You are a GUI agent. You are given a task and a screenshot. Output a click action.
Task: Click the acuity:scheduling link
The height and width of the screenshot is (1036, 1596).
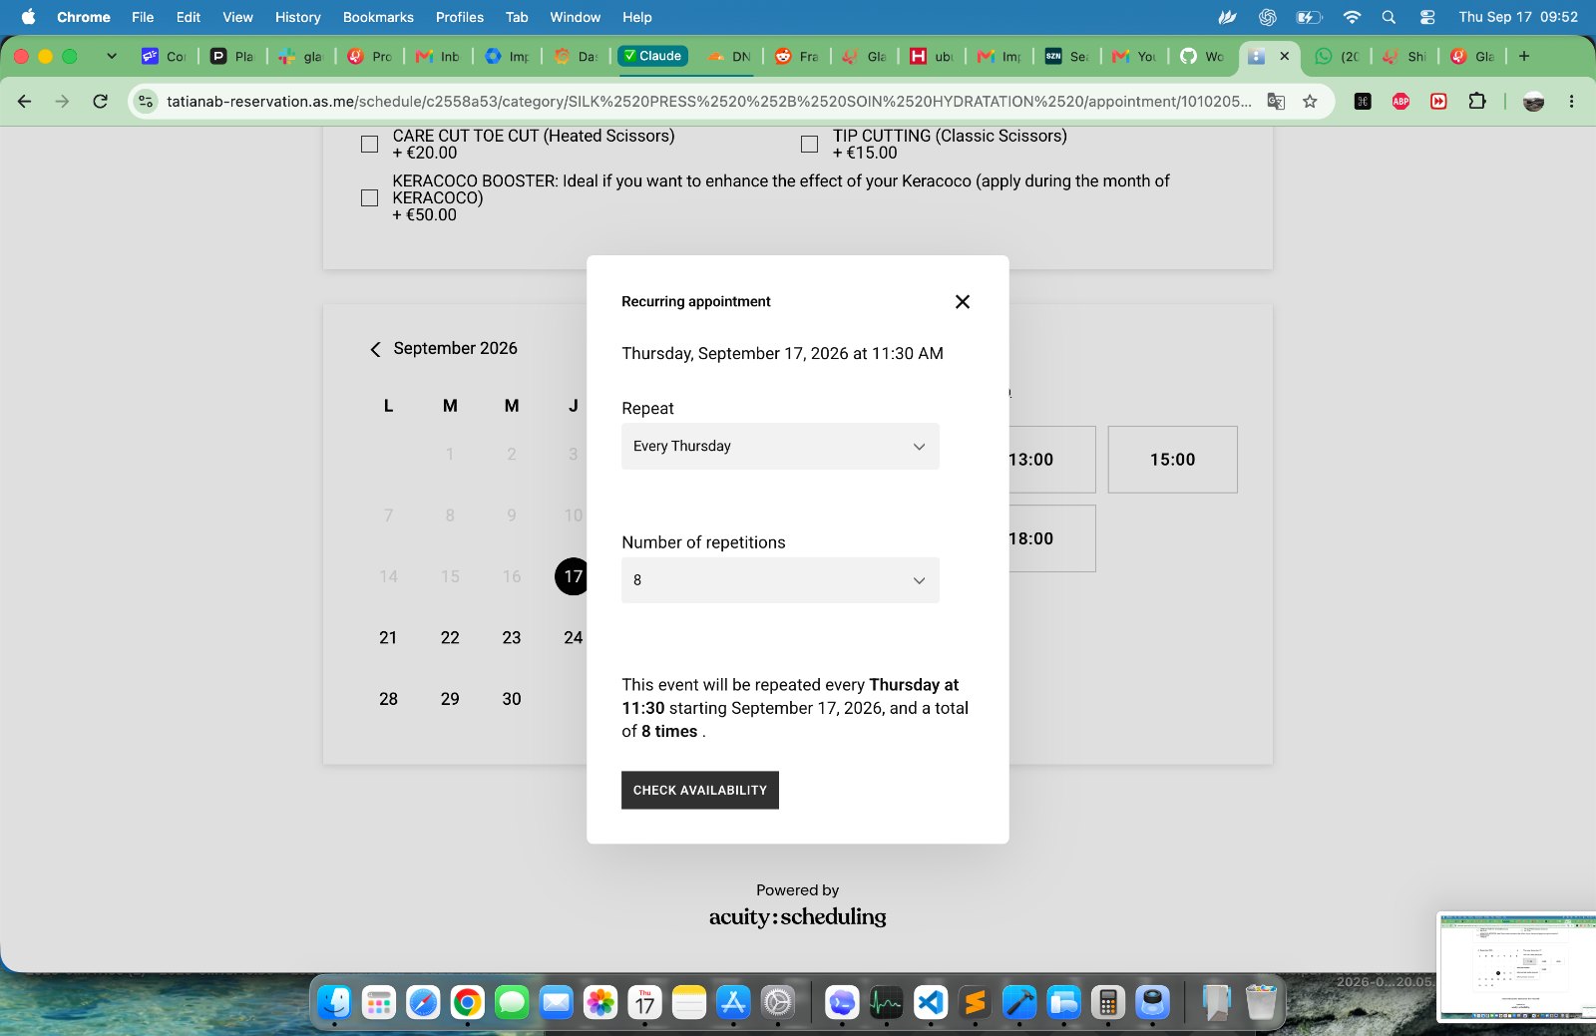[x=797, y=916]
